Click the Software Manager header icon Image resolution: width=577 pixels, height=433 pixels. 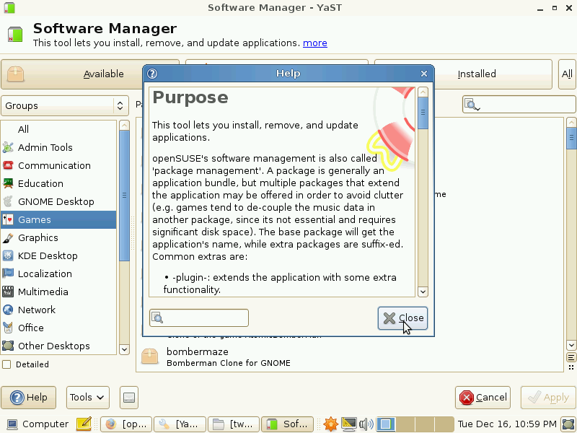click(15, 35)
